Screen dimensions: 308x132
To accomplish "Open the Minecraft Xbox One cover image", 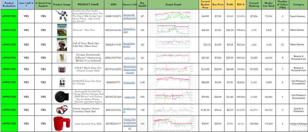I will click(62, 30).
